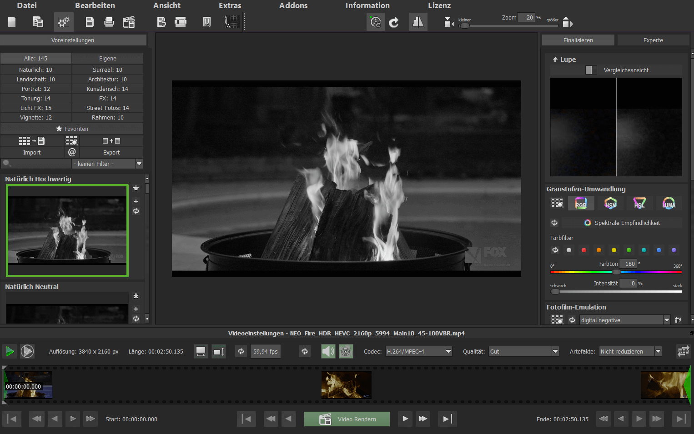Toggle the mirror compare view icon
This screenshot has height=434, width=694.
click(418, 22)
